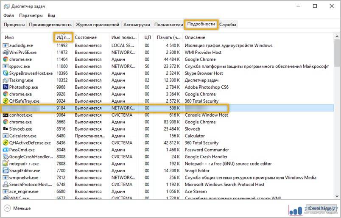Click the notepad++.exe icon
The height and width of the screenshot is (218, 341).
(6, 163)
